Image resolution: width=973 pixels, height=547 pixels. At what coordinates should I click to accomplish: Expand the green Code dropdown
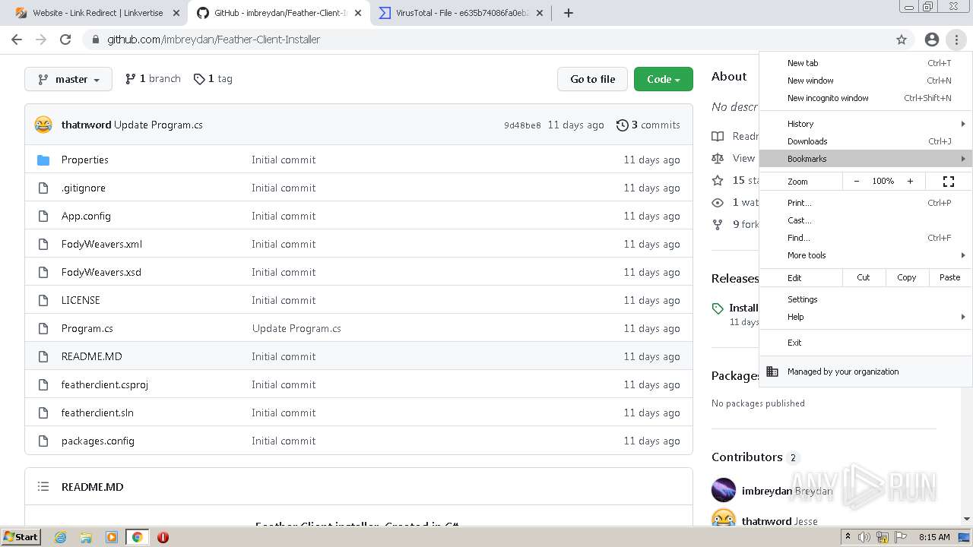pos(663,79)
